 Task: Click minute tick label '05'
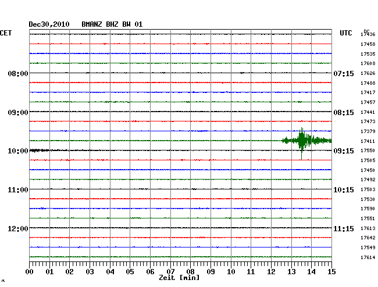coord(130,272)
